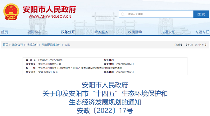The image size is (210, 116).
Task: Open the 要闻动态 navigation tab
Action: (x=34, y=32)
